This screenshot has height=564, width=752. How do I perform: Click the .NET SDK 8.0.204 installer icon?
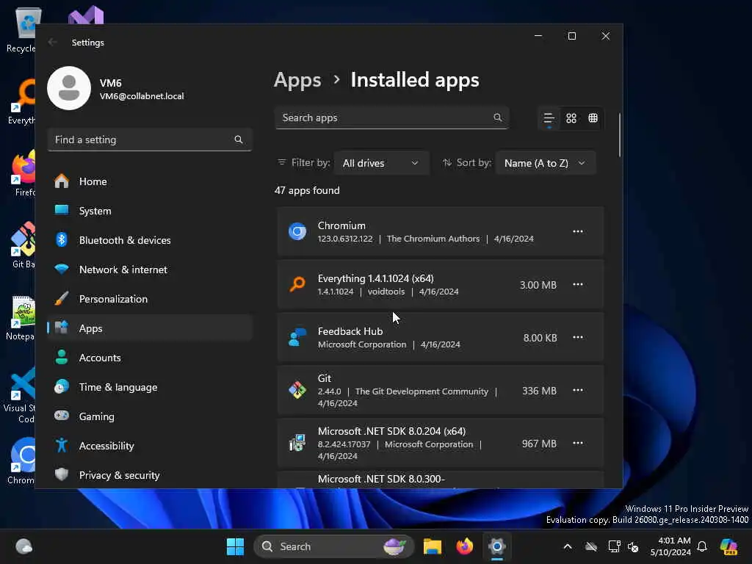click(297, 443)
